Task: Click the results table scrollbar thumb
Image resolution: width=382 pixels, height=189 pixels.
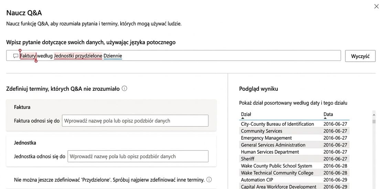Action: pyautogui.click(x=374, y=121)
